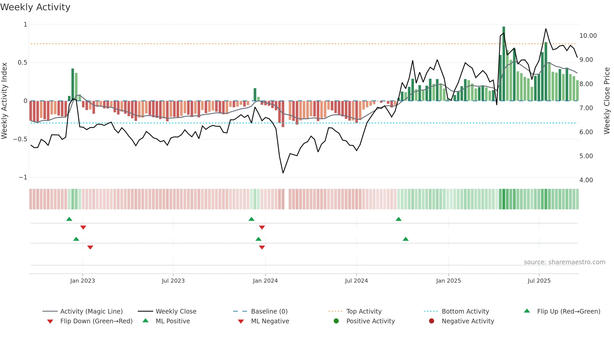614x345 pixels.
Task: Click the Flip Up marker before Jan 2024
Action: coord(251,219)
